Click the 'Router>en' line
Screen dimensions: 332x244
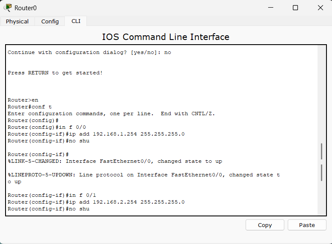click(23, 100)
